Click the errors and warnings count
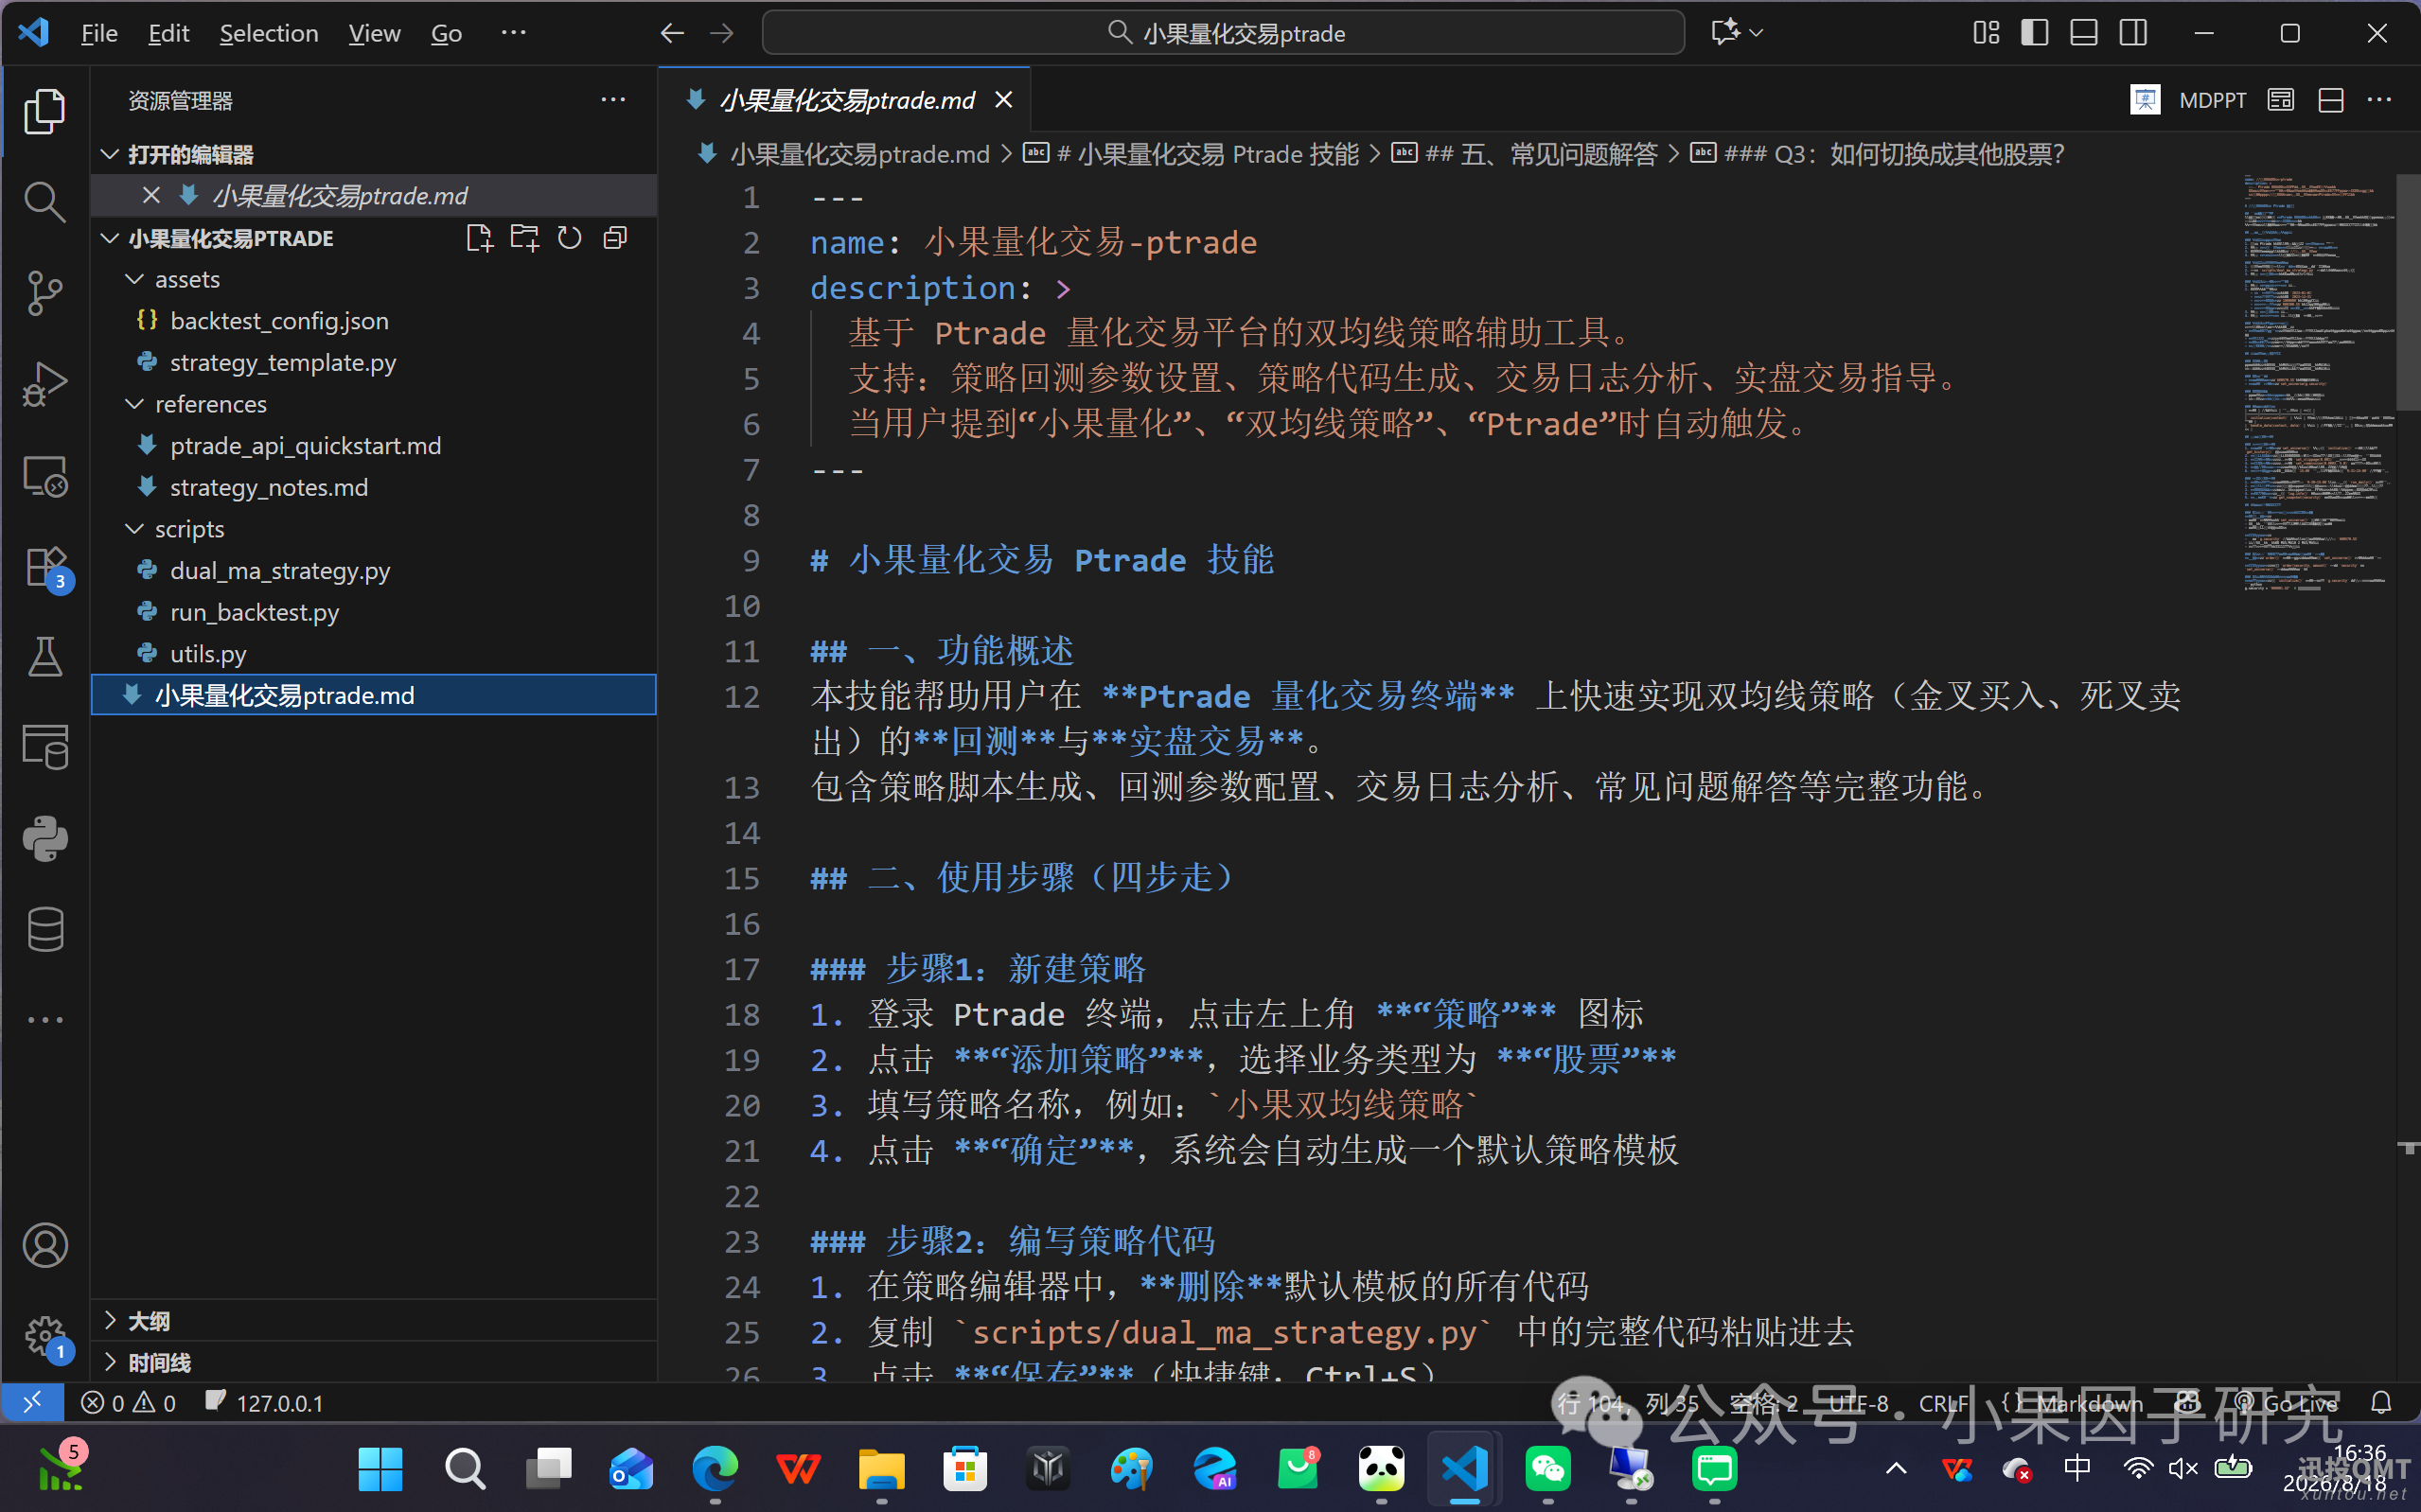Viewport: 2421px width, 1512px height. (x=128, y=1403)
